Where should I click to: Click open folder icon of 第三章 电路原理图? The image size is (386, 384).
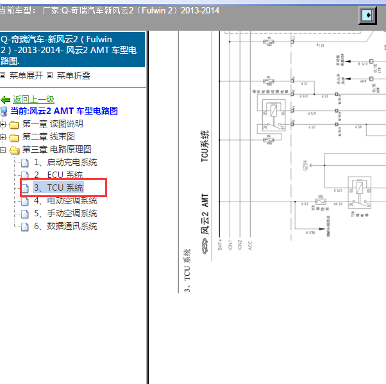[x=14, y=150]
